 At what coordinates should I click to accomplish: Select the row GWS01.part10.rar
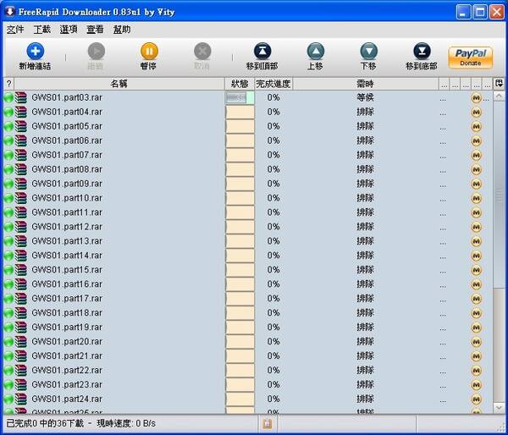(x=248, y=198)
